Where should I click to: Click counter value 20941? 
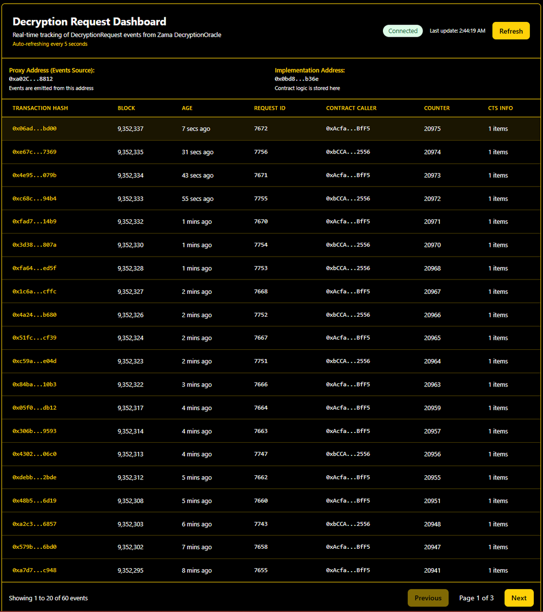pyautogui.click(x=432, y=571)
